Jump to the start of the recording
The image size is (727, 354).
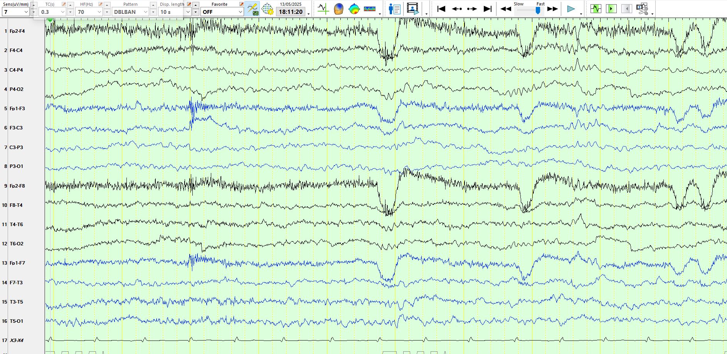coord(441,9)
